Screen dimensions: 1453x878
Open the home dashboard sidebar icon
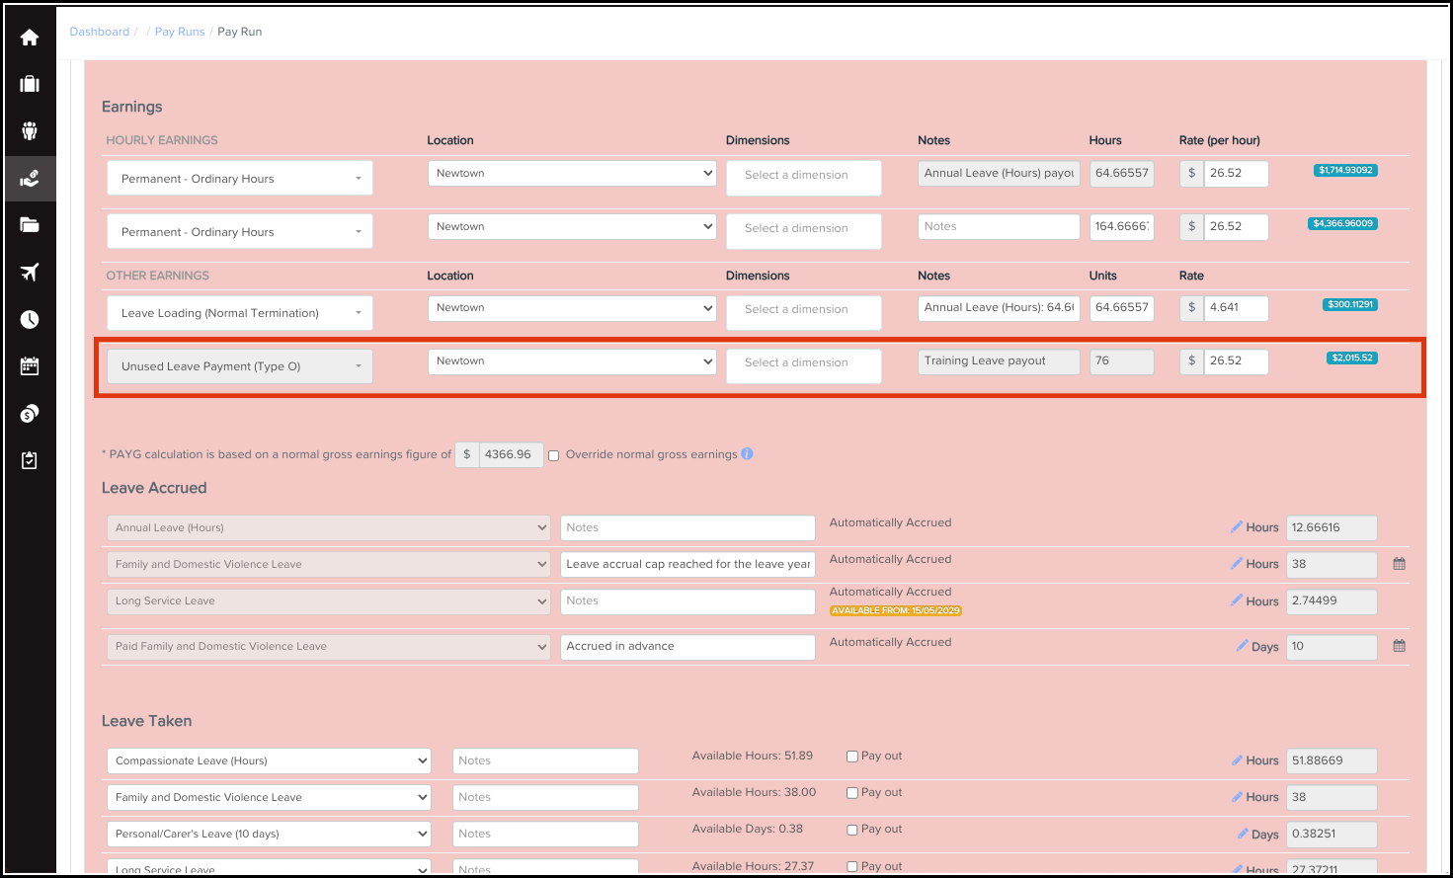tap(30, 38)
